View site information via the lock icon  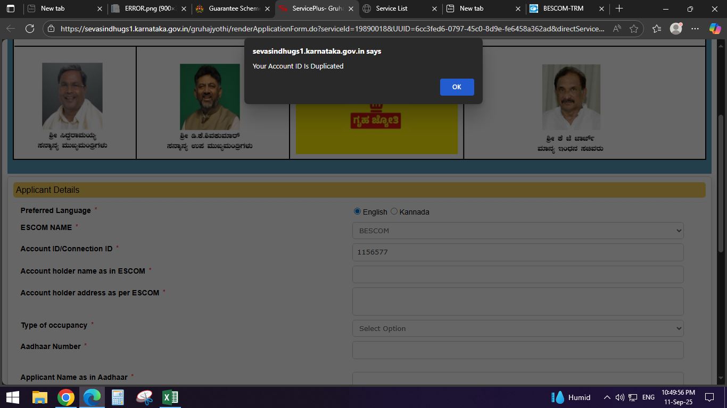tap(51, 29)
